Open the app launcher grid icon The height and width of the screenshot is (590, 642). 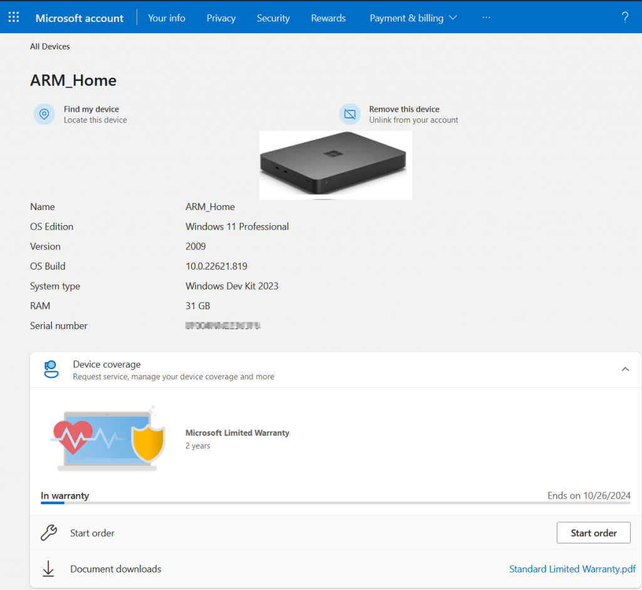tap(13, 18)
